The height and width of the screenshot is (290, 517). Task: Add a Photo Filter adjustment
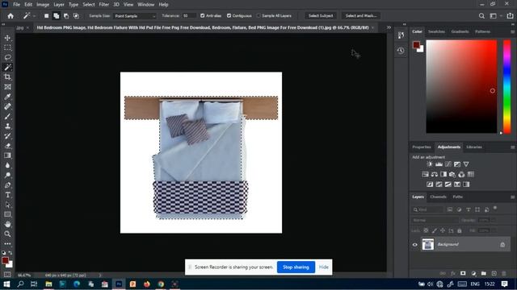point(452,174)
